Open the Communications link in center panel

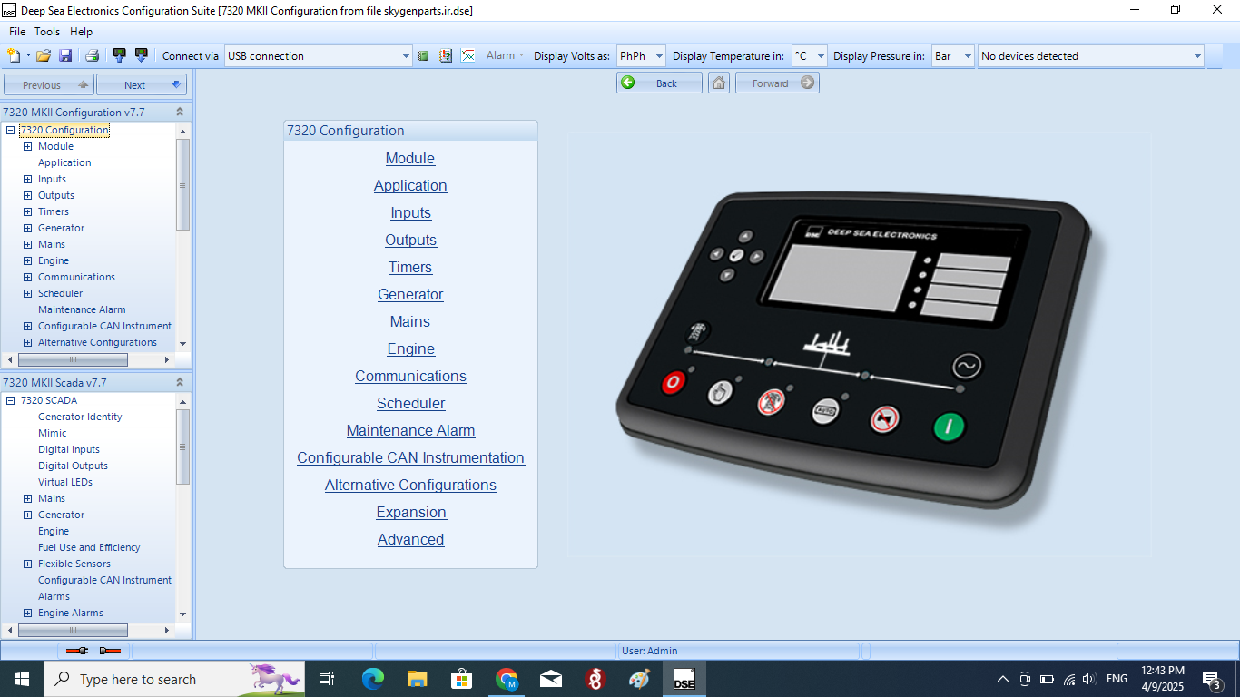(410, 376)
